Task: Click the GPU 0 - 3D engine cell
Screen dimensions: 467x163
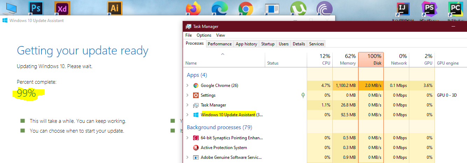Action: click(x=447, y=95)
